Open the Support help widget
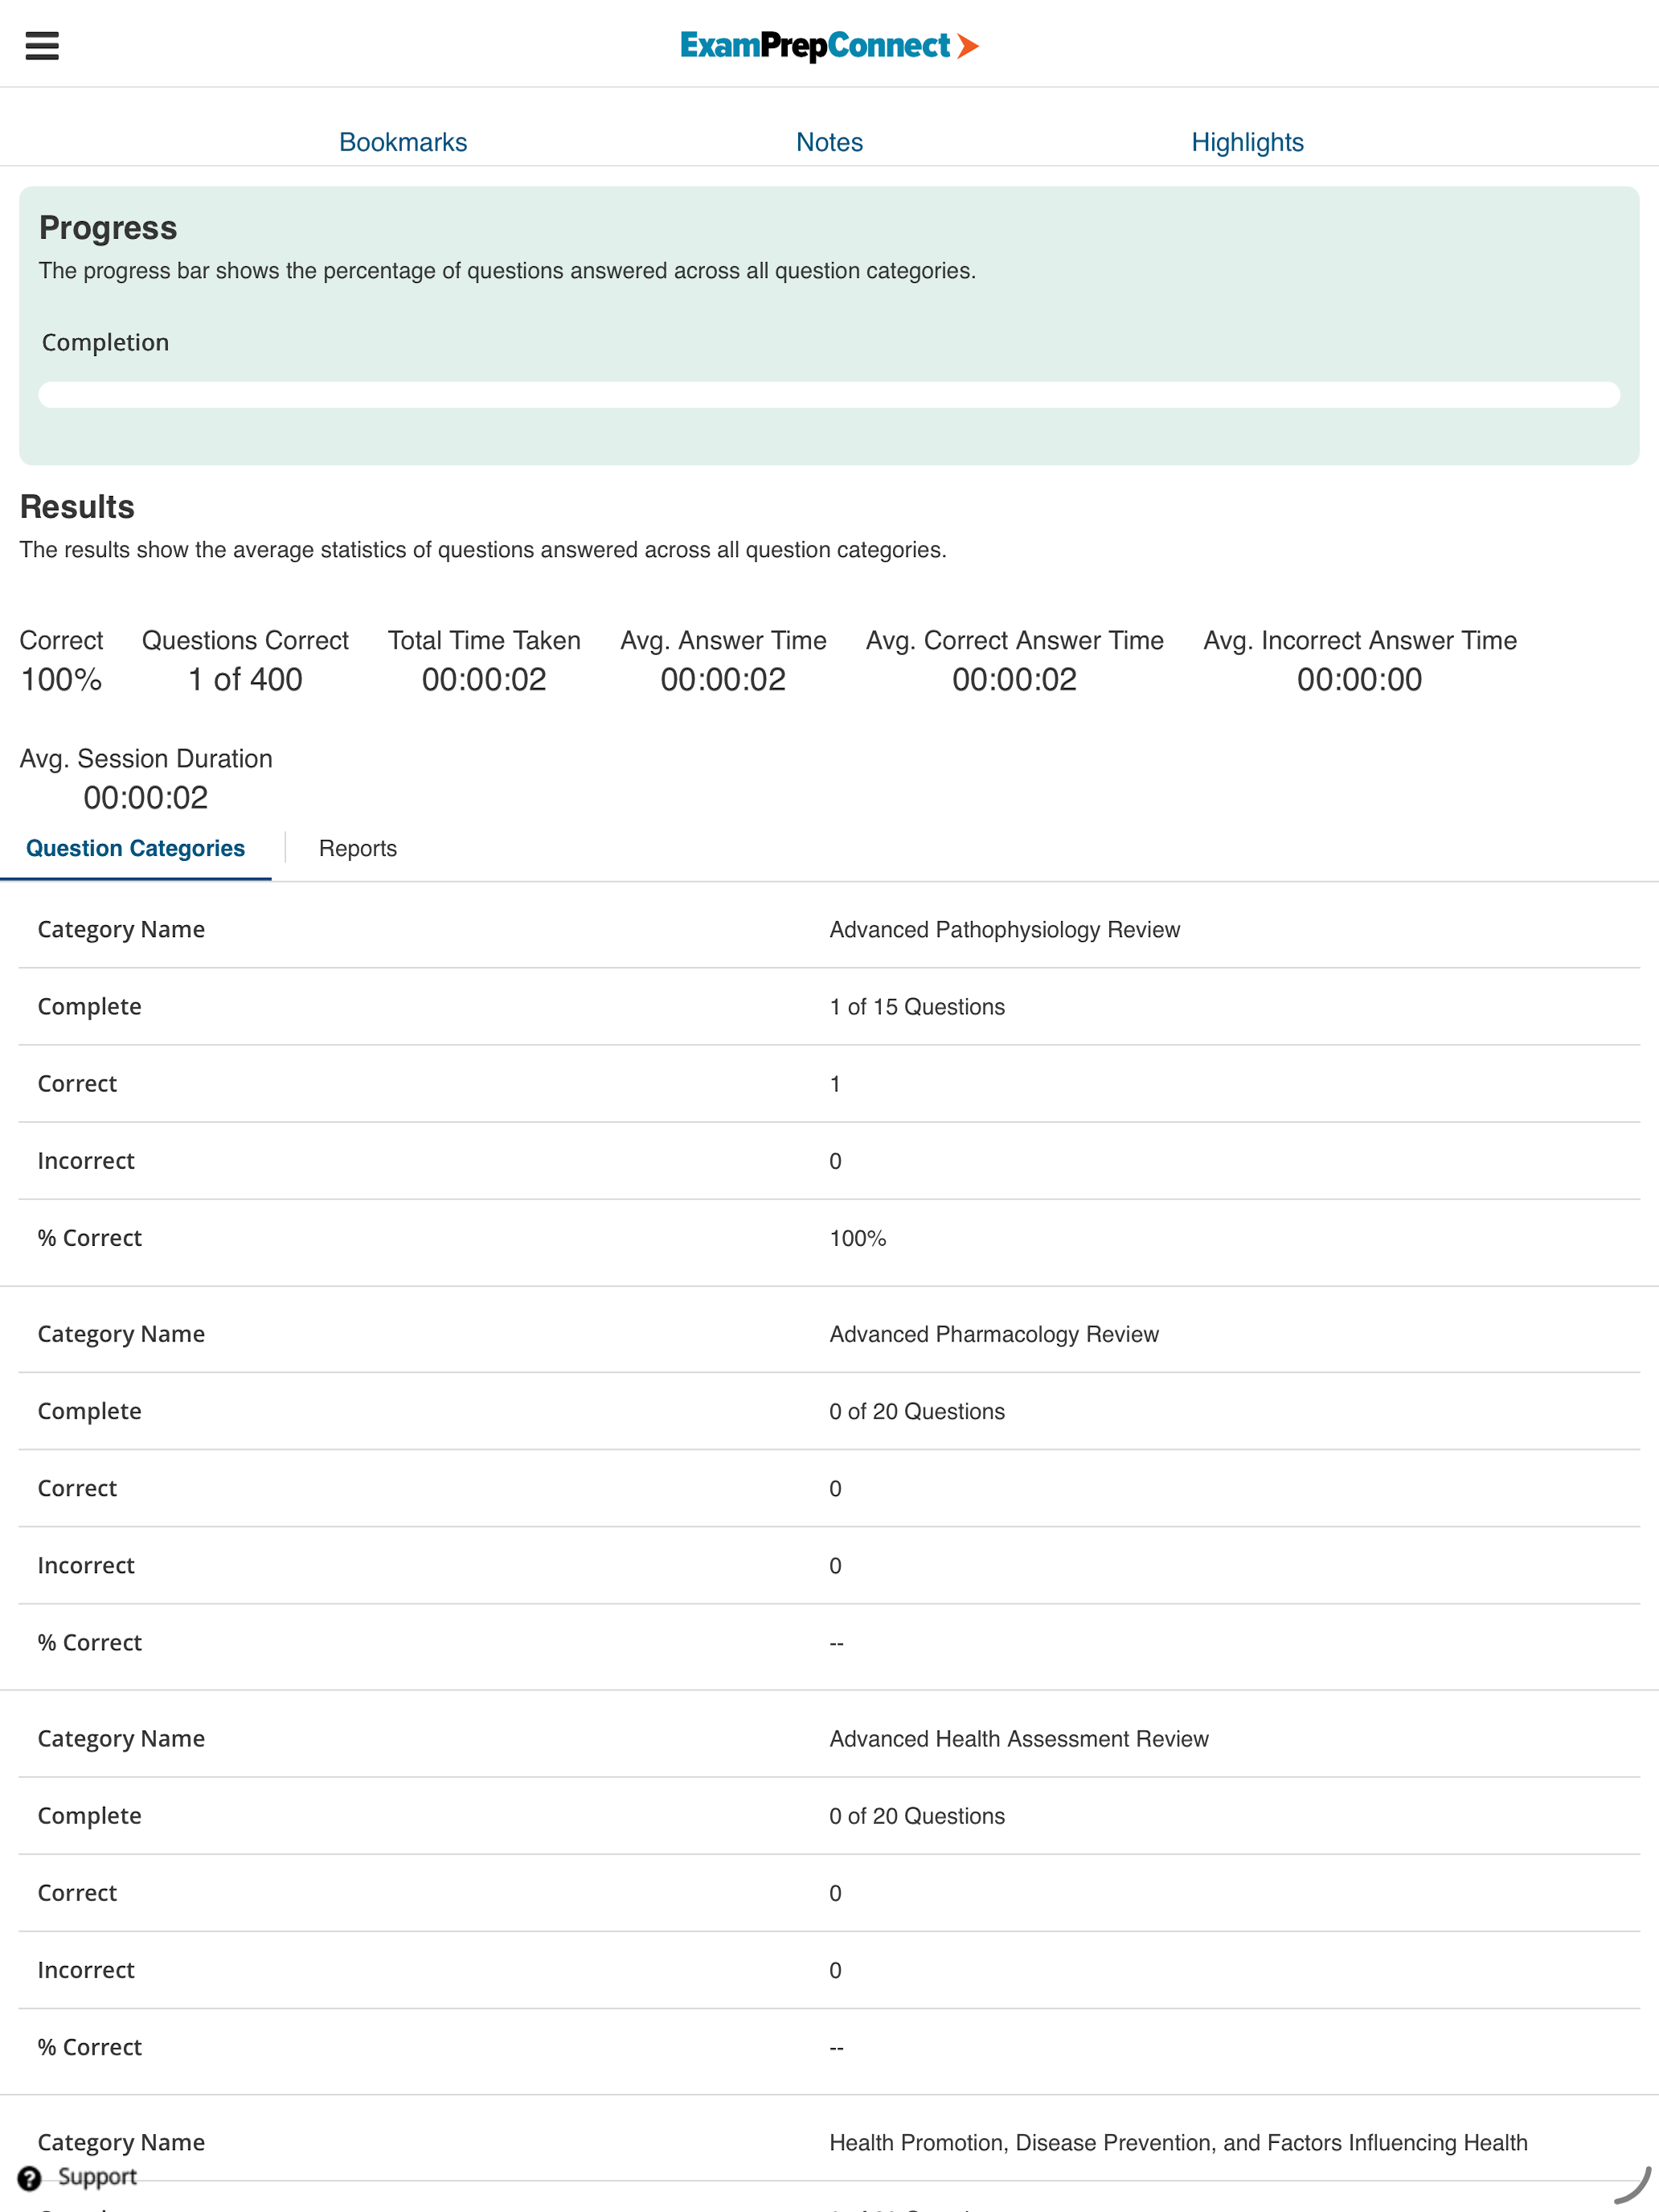Viewport: 1659px width, 2212px height. (x=82, y=2177)
